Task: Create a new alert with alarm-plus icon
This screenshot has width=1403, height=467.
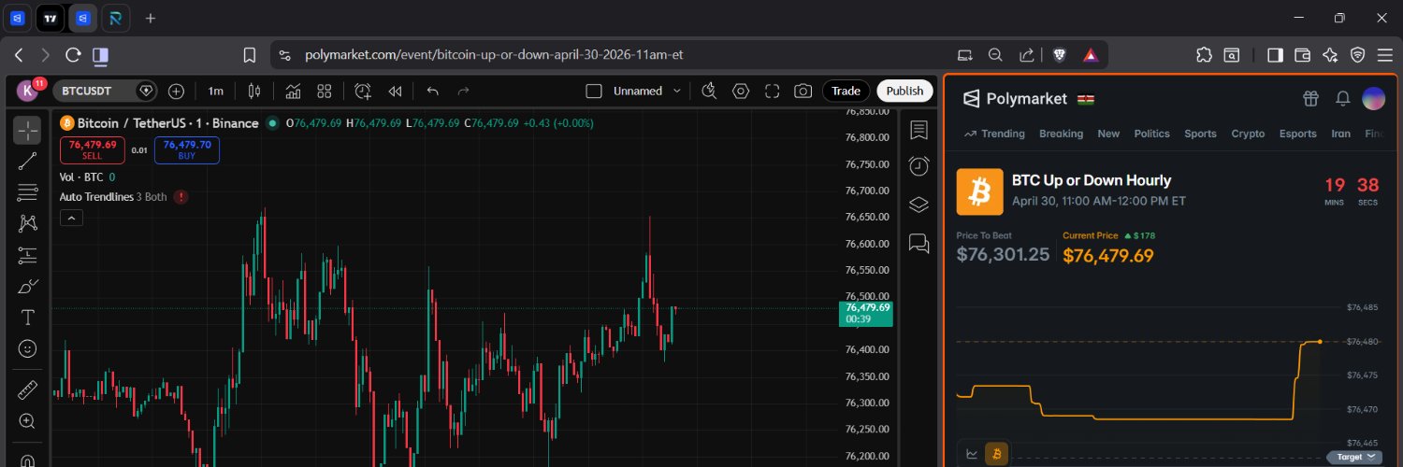Action: (x=363, y=91)
